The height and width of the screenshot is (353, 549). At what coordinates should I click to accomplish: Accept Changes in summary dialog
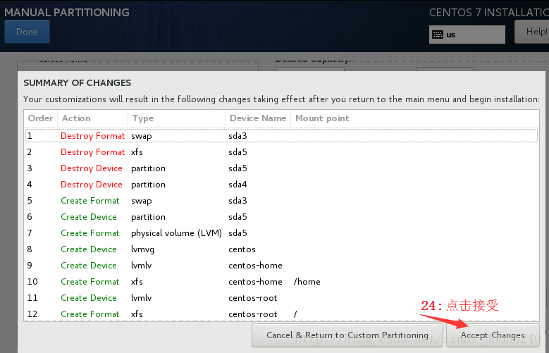click(493, 335)
